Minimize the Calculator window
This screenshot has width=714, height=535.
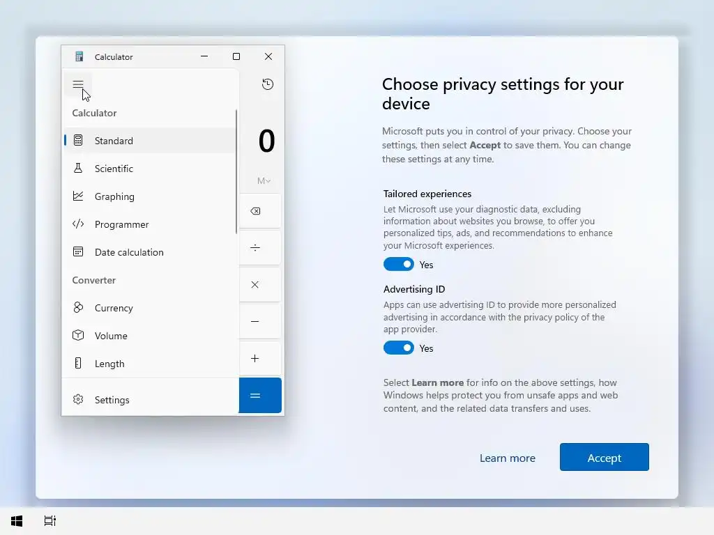(x=204, y=56)
